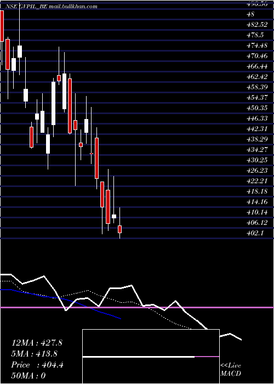Click the 406.12 price axis label
The width and height of the screenshot is (274, 384).
pyautogui.click(x=258, y=222)
